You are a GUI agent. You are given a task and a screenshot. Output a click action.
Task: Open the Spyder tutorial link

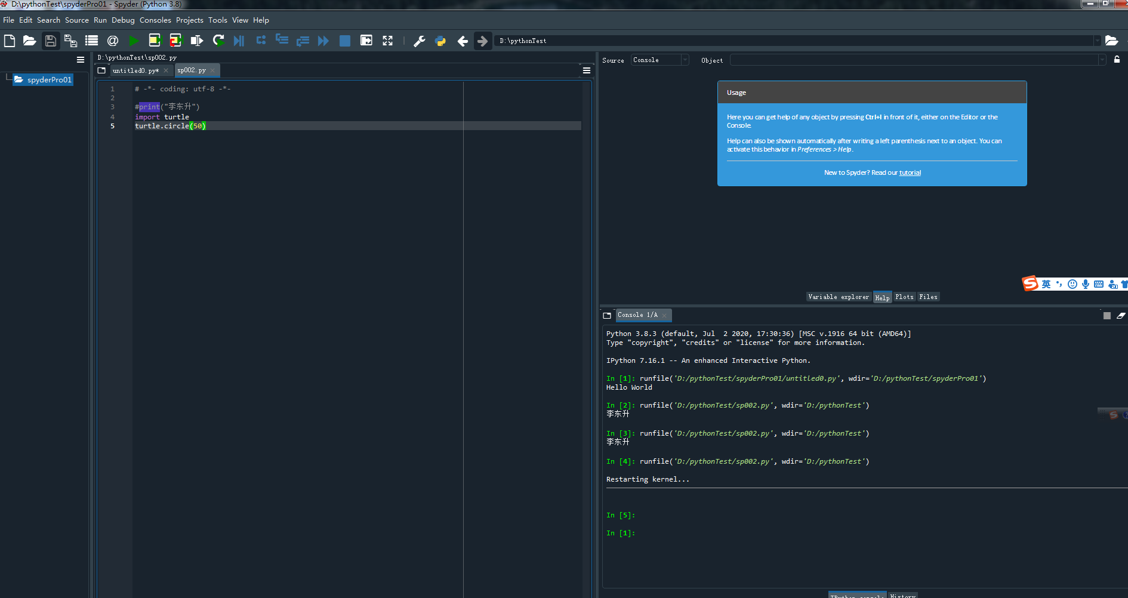pyautogui.click(x=910, y=172)
